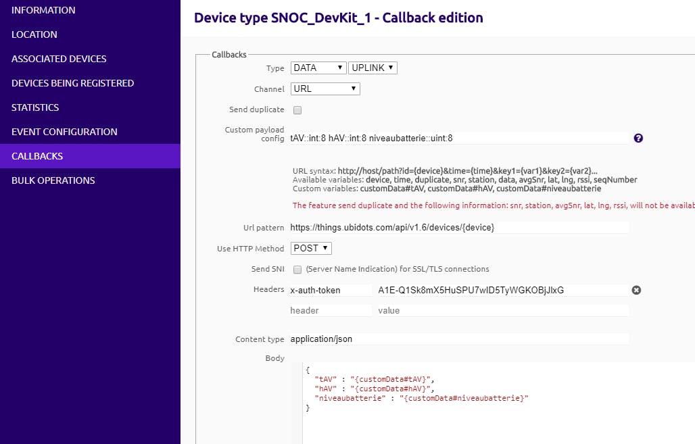Viewport: 695px width, 444px height.
Task: Open Associated Devices page
Action: 59,59
